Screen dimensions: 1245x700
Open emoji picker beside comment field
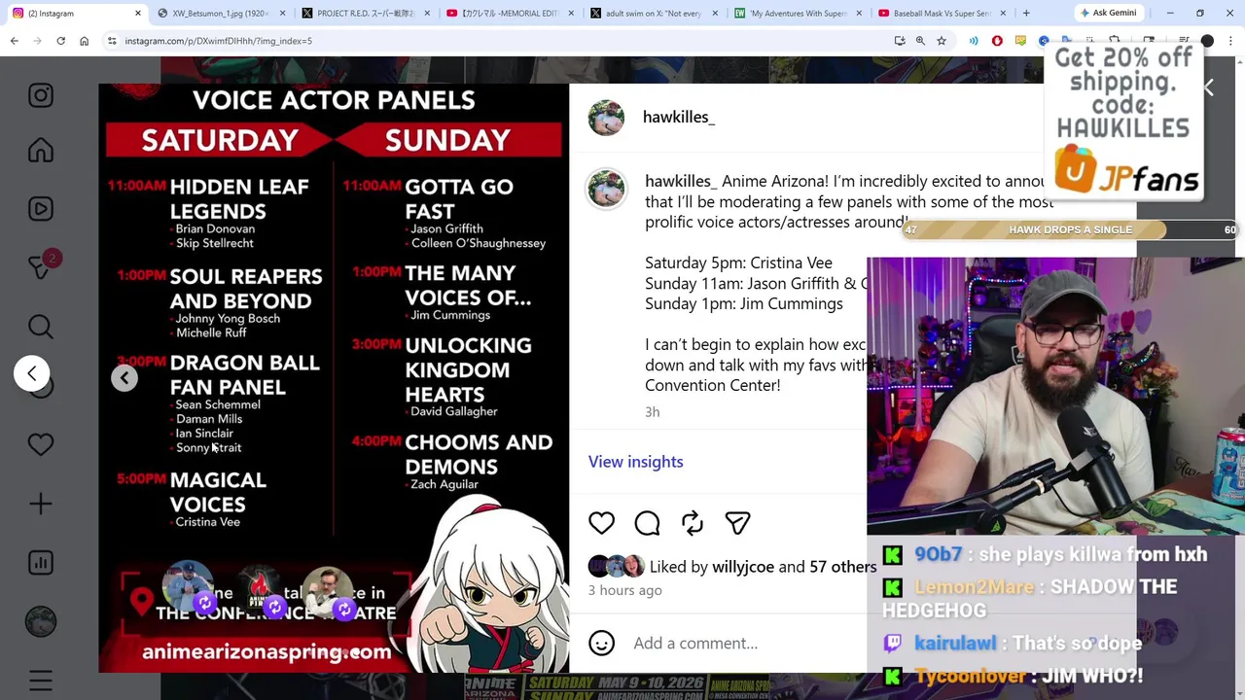click(602, 643)
